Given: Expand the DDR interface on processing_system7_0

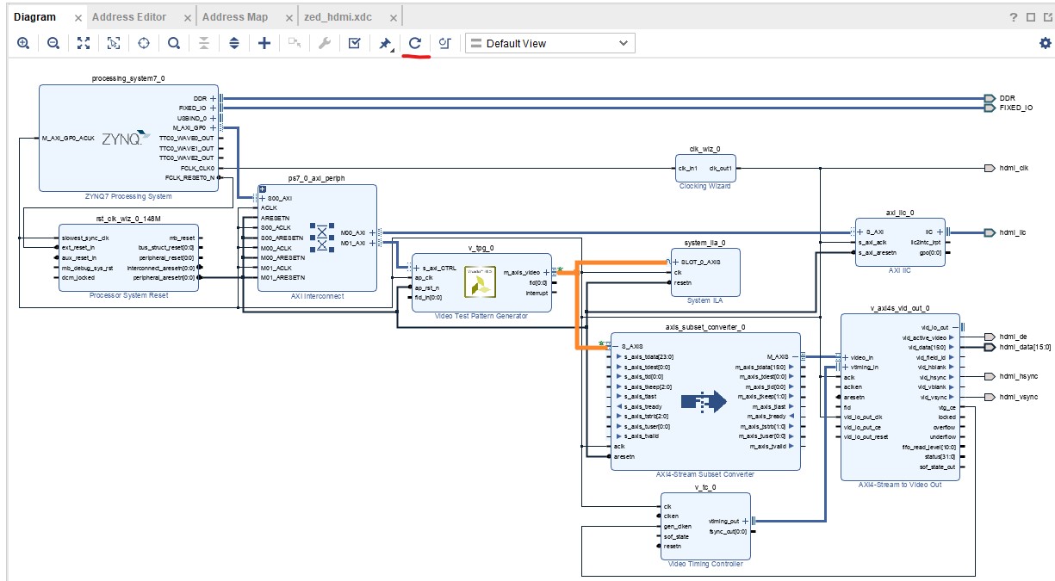Looking at the screenshot, I should pyautogui.click(x=213, y=98).
